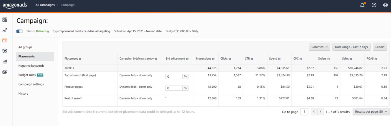Click the help question mark icon
The image size is (391, 126).
[374, 5]
